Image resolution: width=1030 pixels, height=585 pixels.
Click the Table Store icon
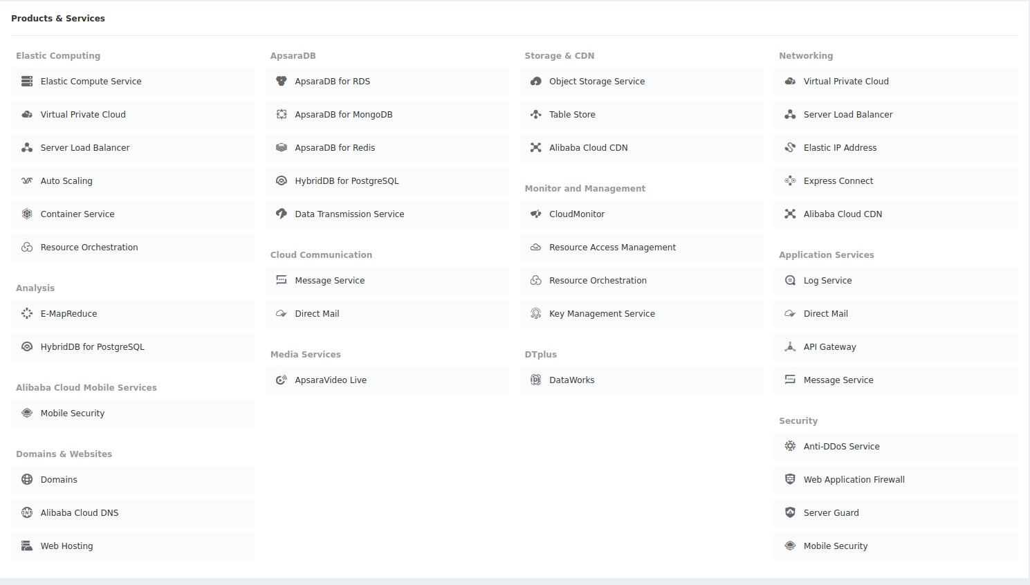(x=536, y=115)
